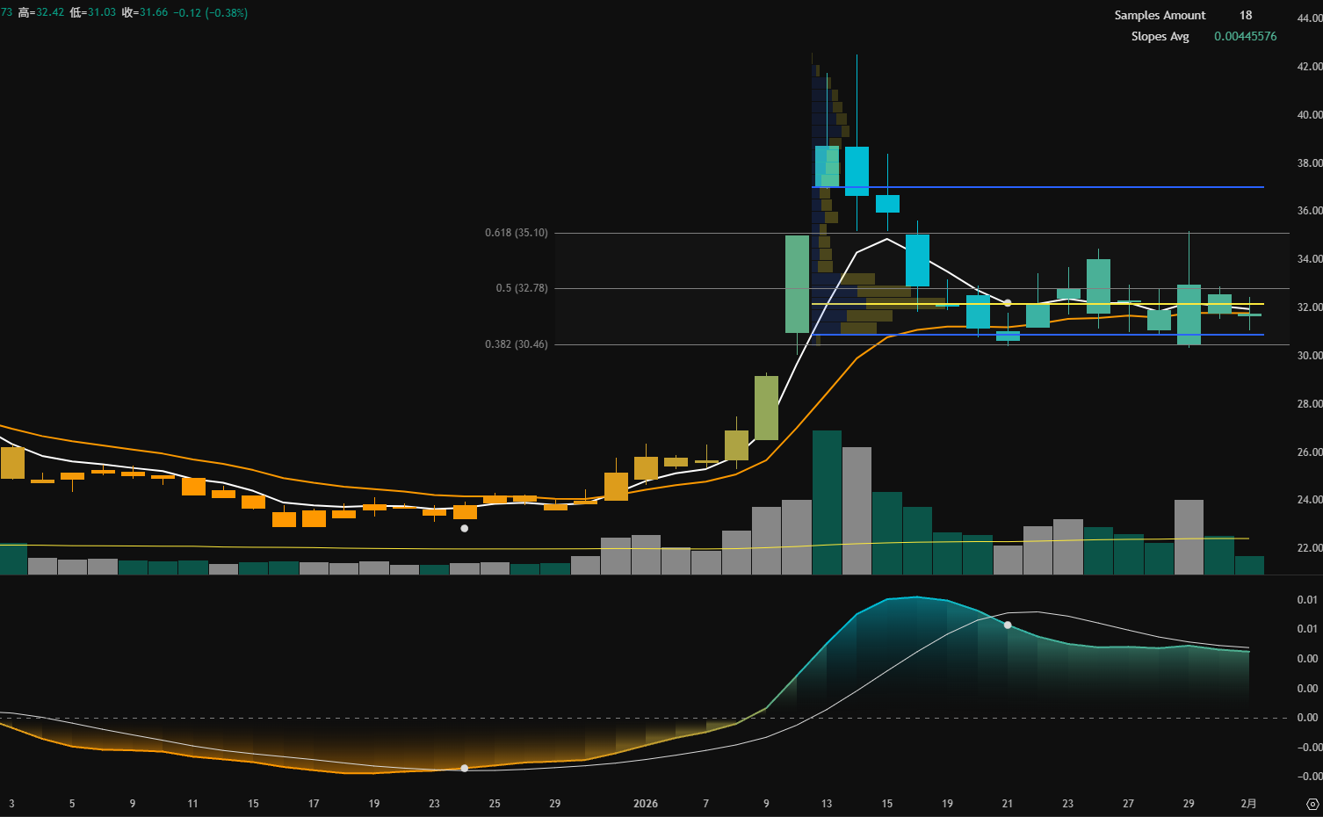Viewport: 1323px width, 817px height.
Task: Click the 2026 year label on time axis
Action: 646,804
